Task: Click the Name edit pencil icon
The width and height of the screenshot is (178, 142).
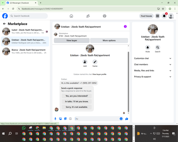Action: coord(95,62)
